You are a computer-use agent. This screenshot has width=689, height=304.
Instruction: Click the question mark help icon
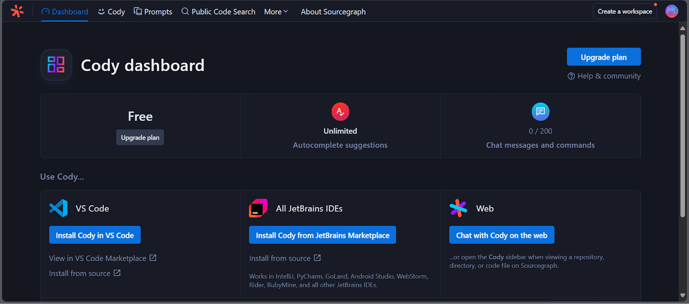571,76
